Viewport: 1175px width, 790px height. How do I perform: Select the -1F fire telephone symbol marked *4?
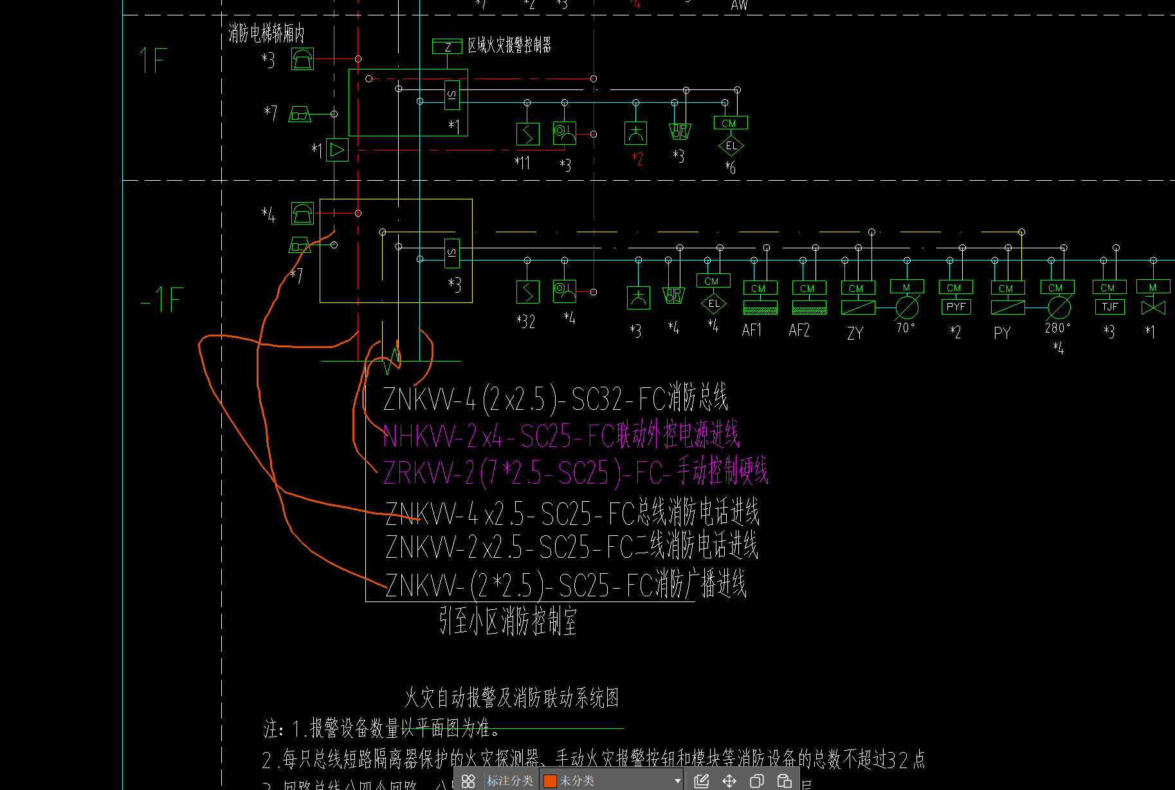point(303,213)
